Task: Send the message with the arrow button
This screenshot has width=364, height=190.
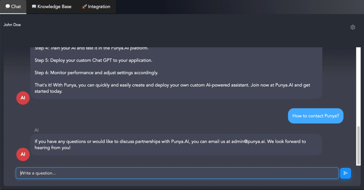Action: coord(346,173)
